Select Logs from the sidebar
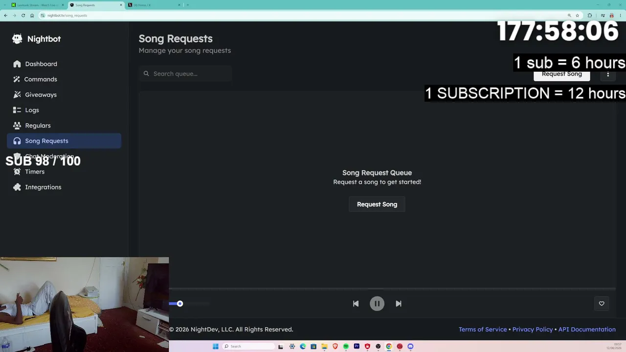The width and height of the screenshot is (626, 352). coord(64,110)
